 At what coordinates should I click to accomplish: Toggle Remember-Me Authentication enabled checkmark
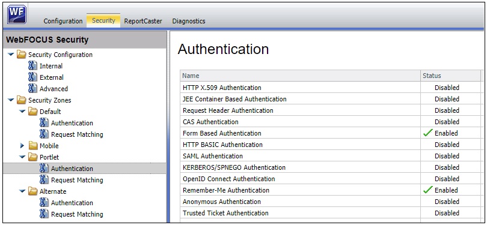pyautogui.click(x=428, y=190)
